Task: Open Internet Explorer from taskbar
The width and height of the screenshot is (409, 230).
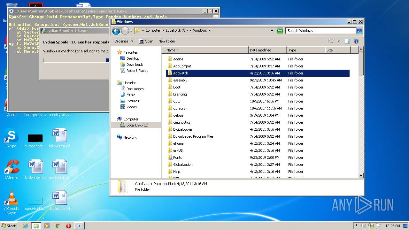Action: click(25, 226)
